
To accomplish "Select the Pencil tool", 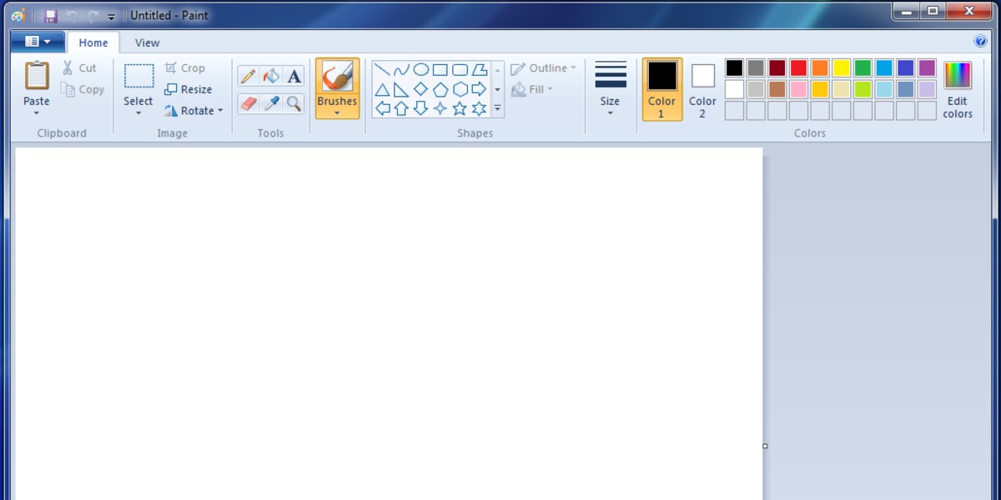I will coord(247,75).
